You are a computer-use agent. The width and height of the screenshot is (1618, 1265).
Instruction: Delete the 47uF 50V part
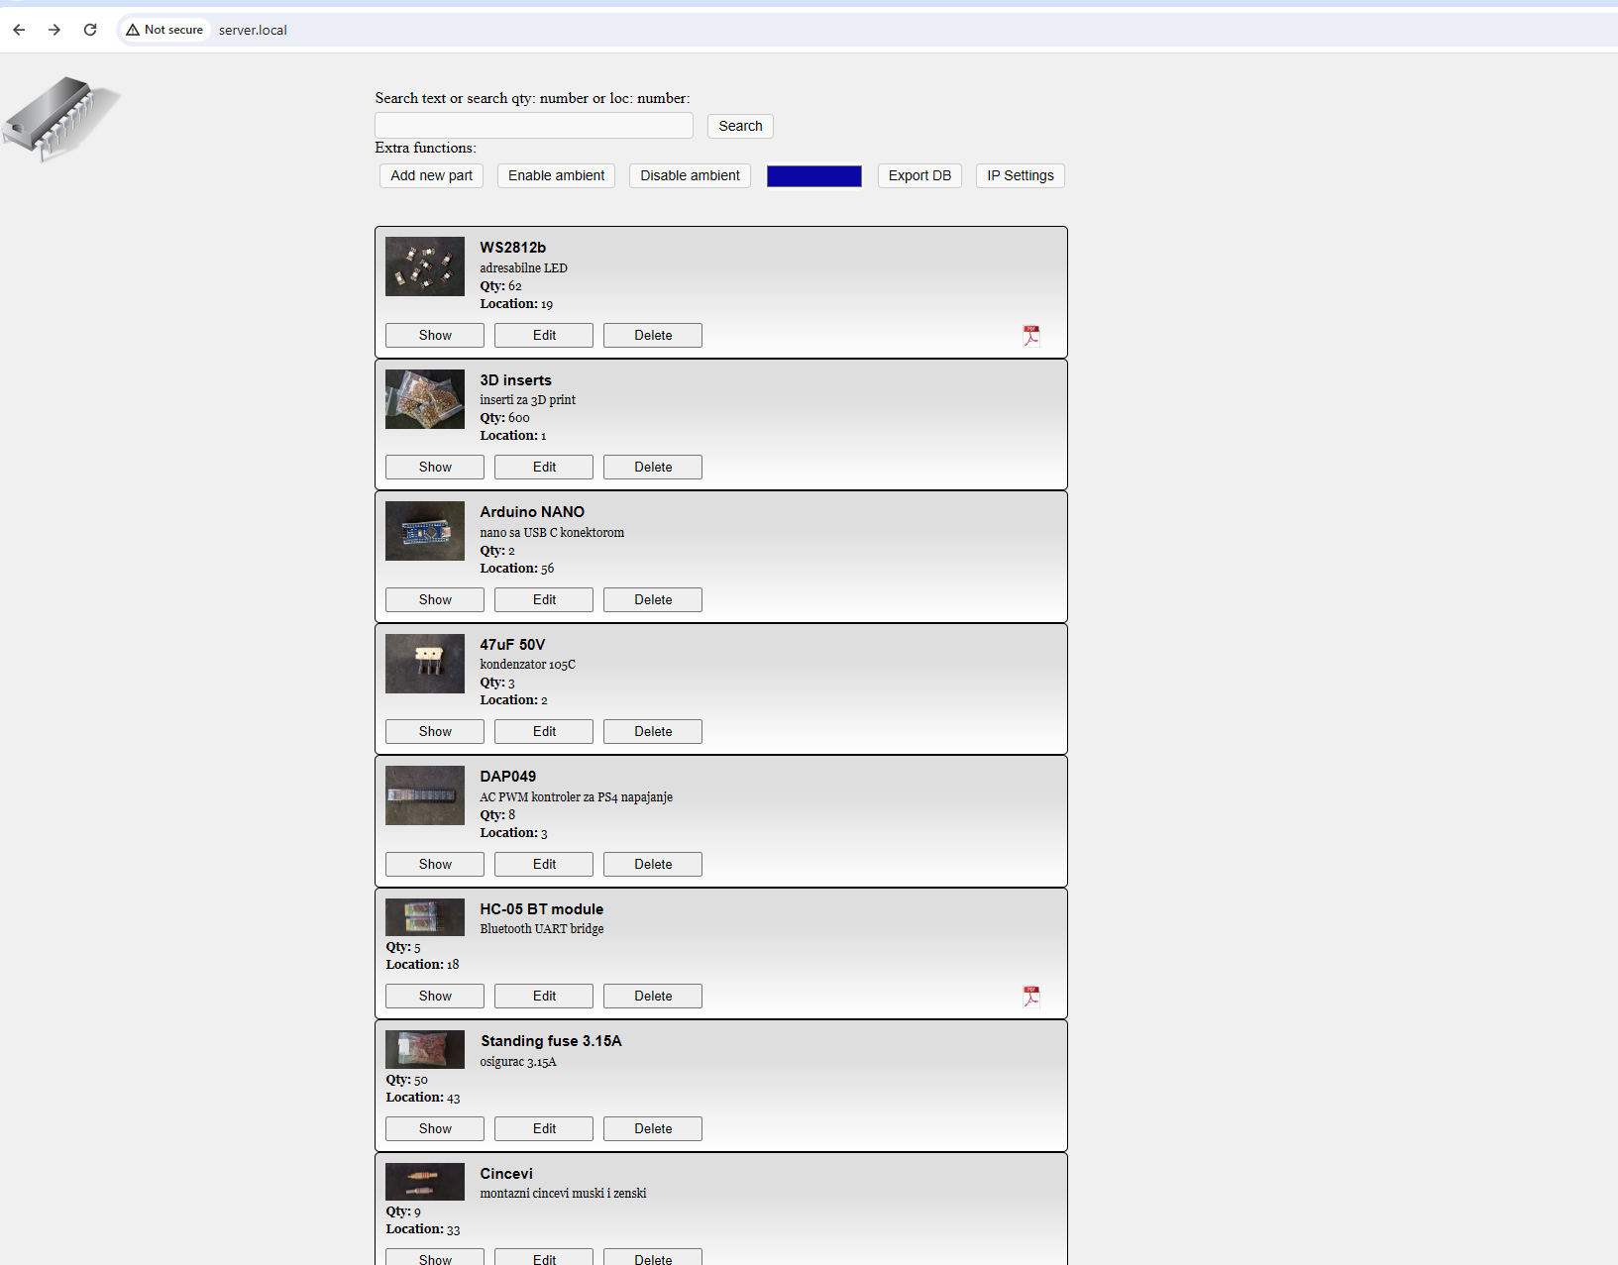653,731
